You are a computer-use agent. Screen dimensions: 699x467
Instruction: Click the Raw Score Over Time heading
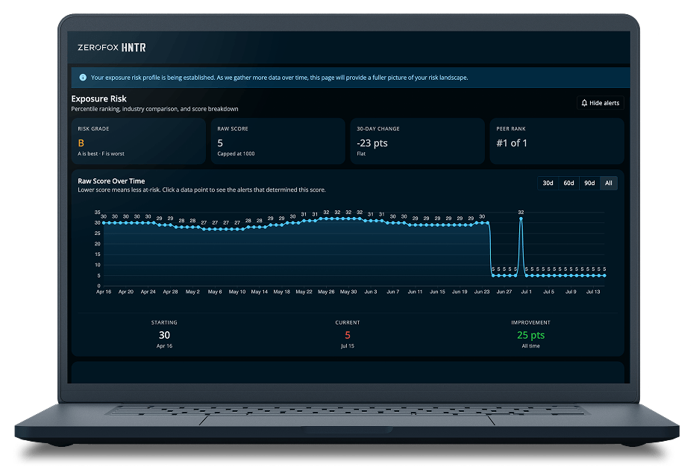(x=111, y=181)
